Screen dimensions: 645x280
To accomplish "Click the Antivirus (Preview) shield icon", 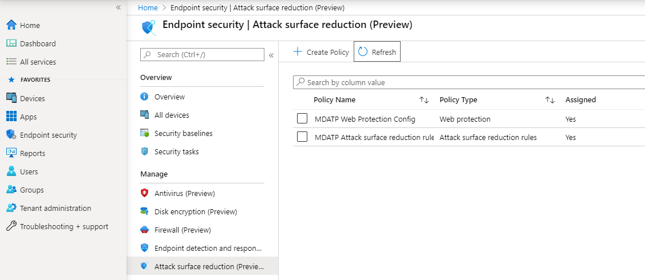I will coord(145,193).
